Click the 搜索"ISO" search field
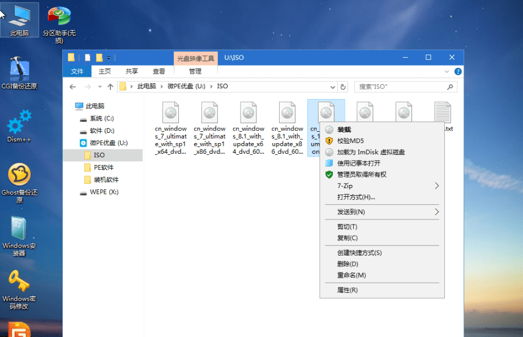This screenshot has width=523, height=337. point(406,87)
